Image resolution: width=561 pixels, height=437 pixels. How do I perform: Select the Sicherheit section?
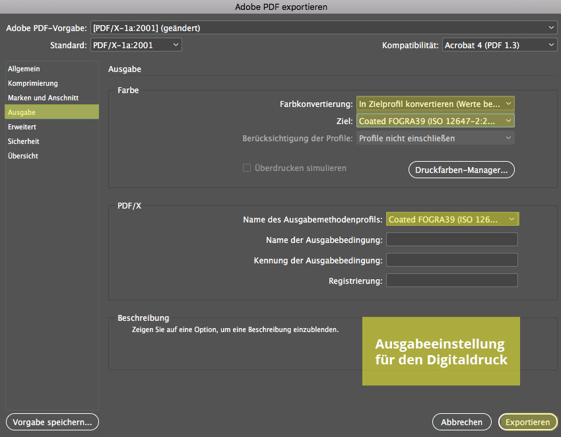pyautogui.click(x=52, y=141)
